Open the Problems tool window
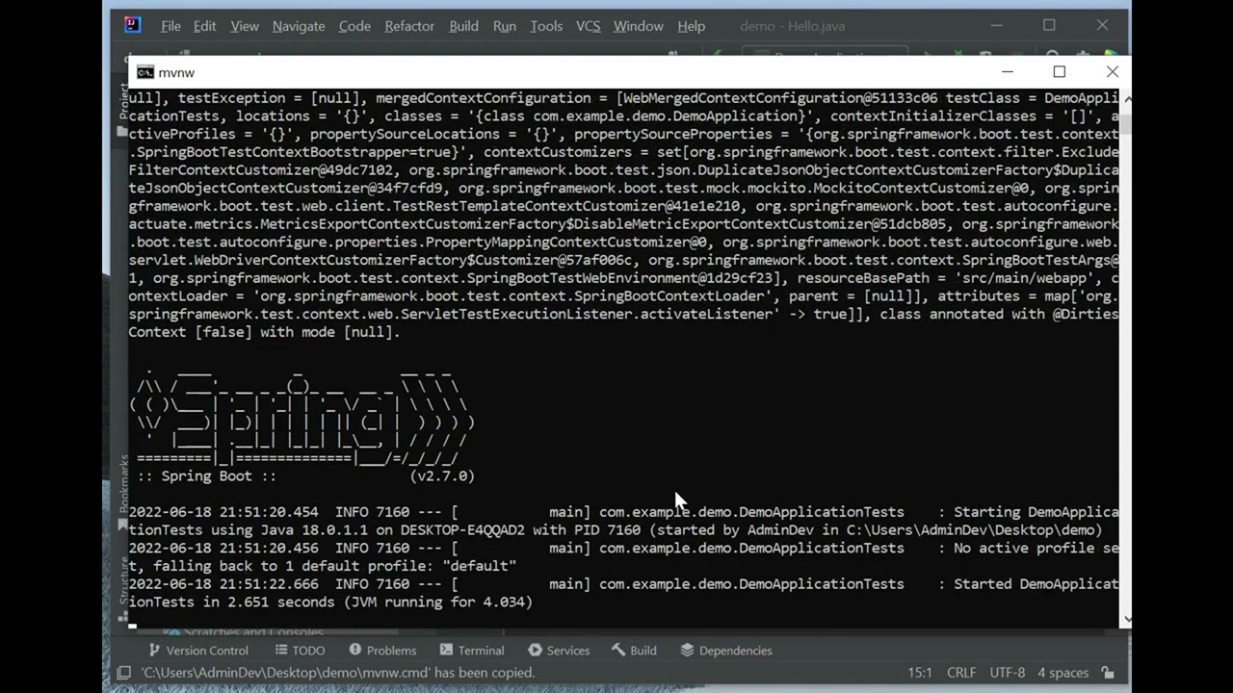 [x=382, y=651]
